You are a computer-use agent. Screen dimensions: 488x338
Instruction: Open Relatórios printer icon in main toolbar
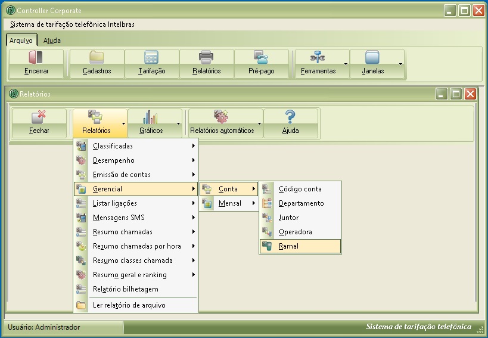[206, 58]
